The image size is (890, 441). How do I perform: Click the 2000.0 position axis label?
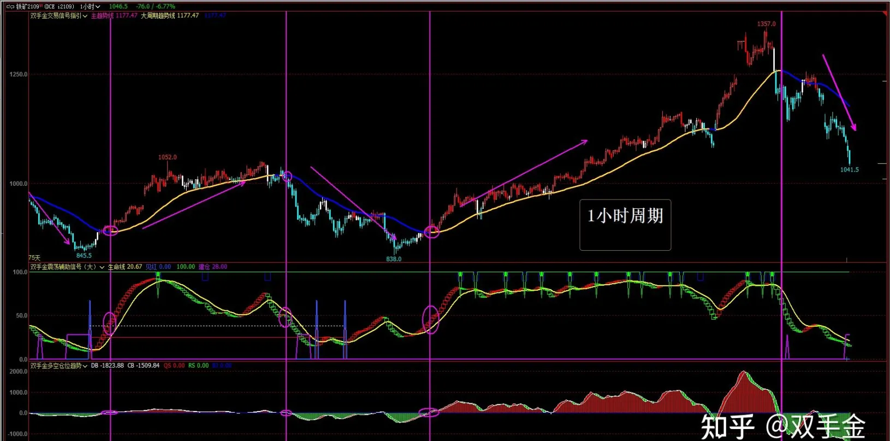[18, 372]
